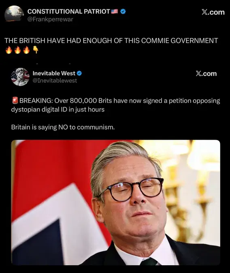Click the third fire emoji

[26, 50]
